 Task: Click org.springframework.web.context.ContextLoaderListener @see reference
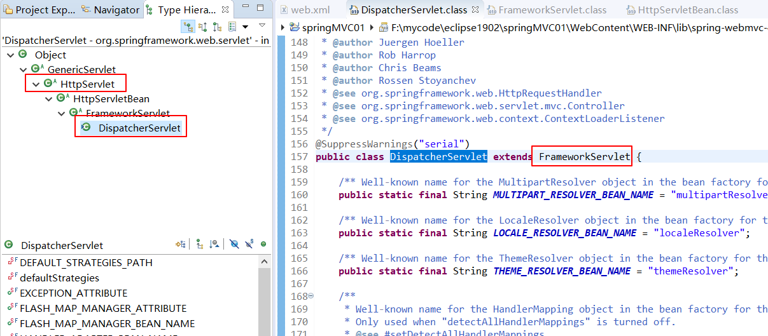(513, 118)
